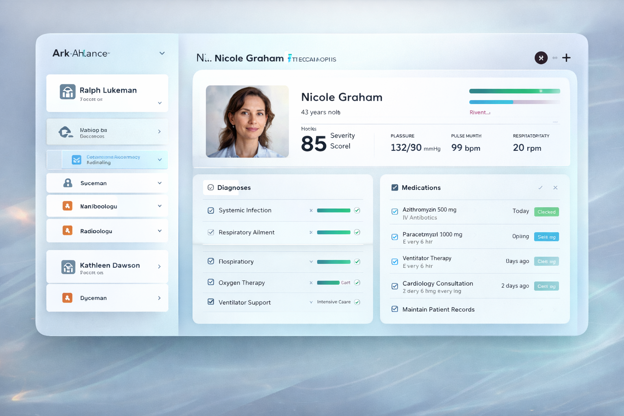Click the blue envelope icon in sidebar

(x=76, y=160)
